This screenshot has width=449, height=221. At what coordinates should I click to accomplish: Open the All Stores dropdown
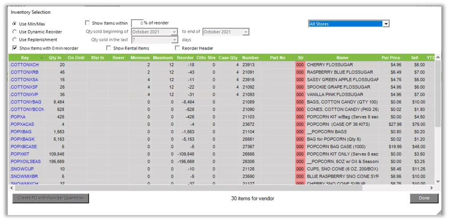[x=386, y=24]
